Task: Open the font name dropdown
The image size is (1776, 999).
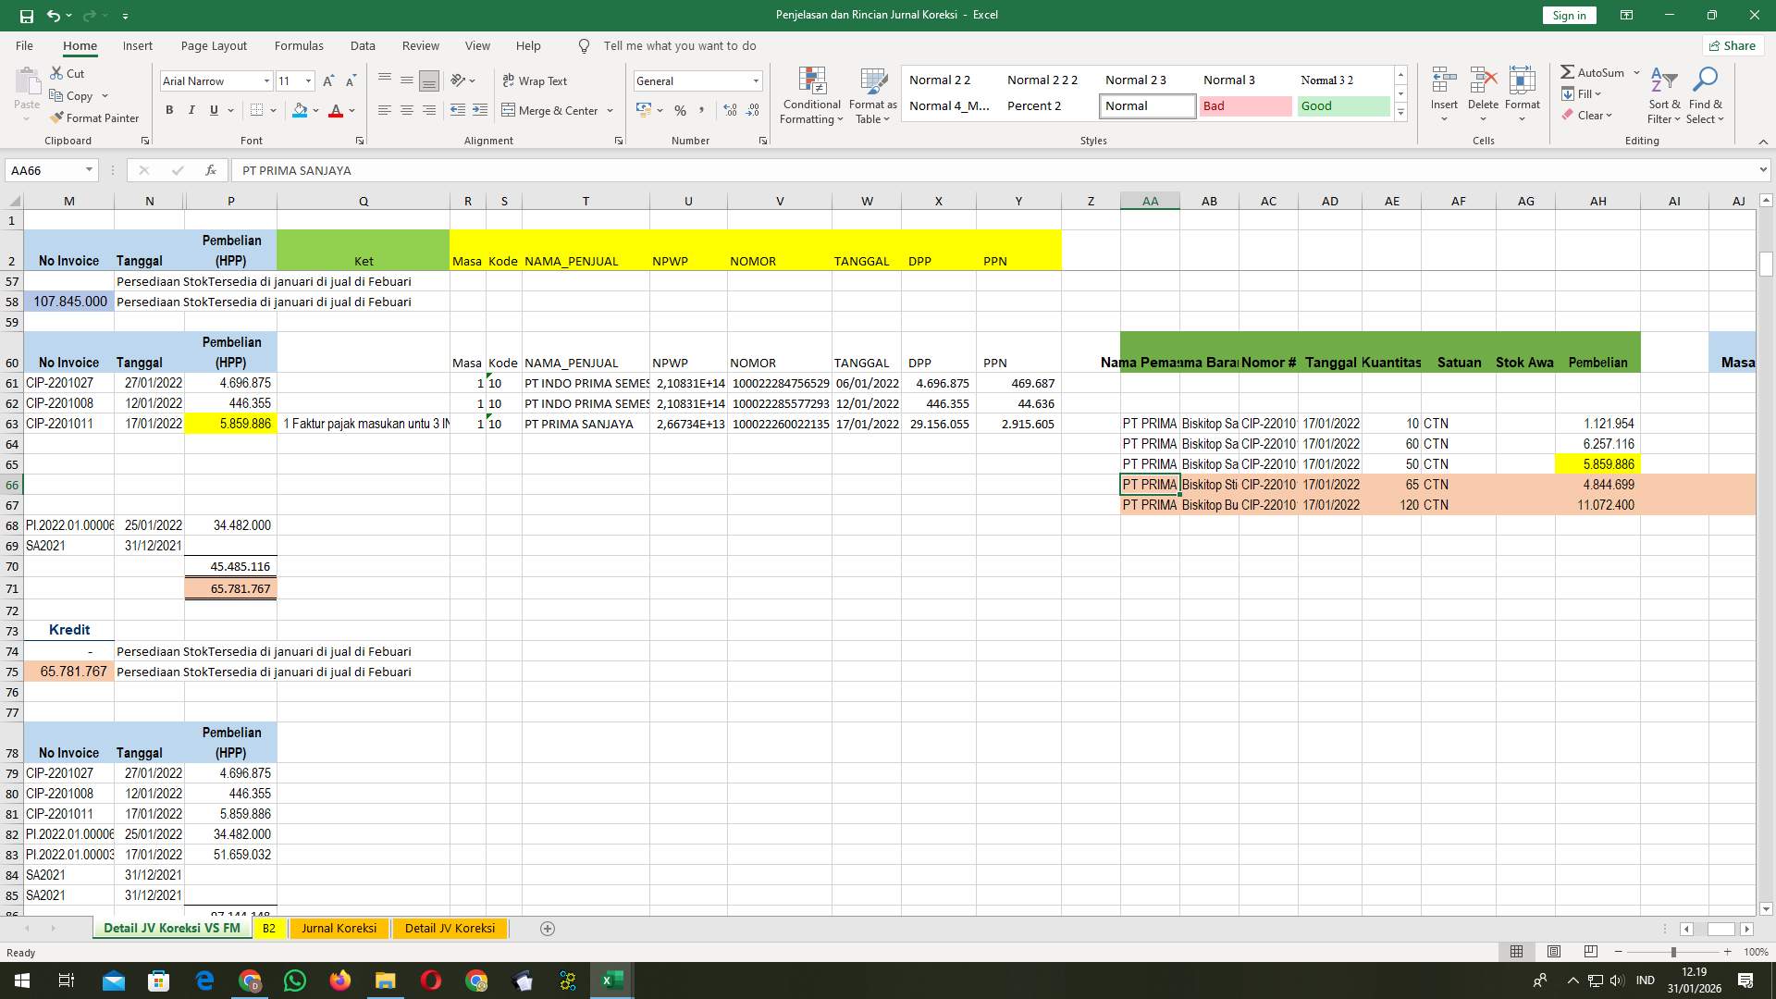Action: tap(266, 81)
